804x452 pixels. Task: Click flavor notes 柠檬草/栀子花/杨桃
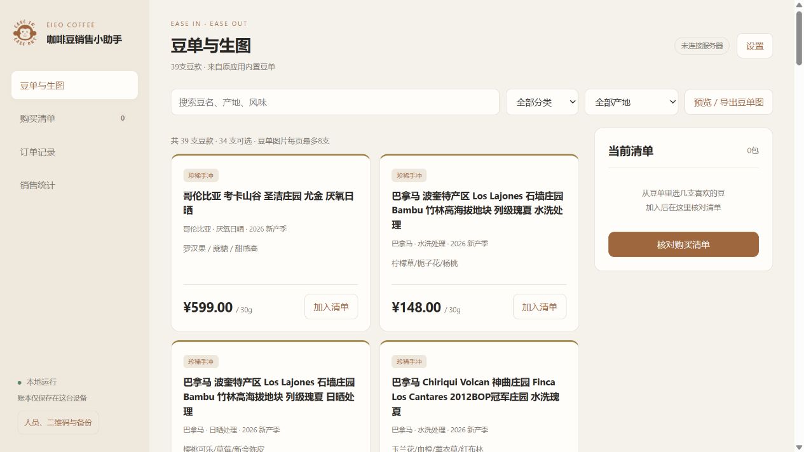pyautogui.click(x=425, y=263)
